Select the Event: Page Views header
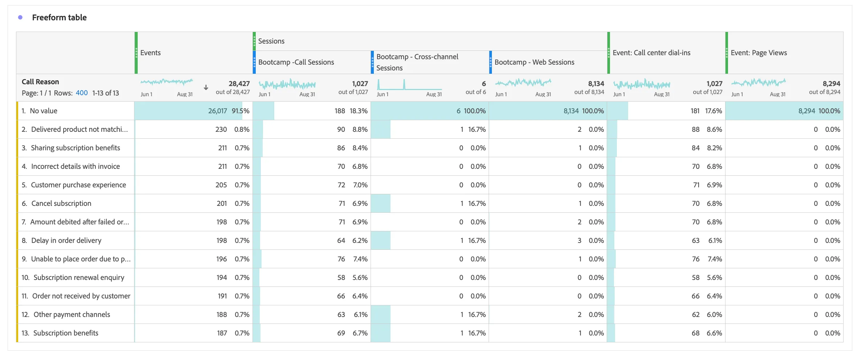Image resolution: width=861 pixels, height=358 pixels. (x=785, y=53)
